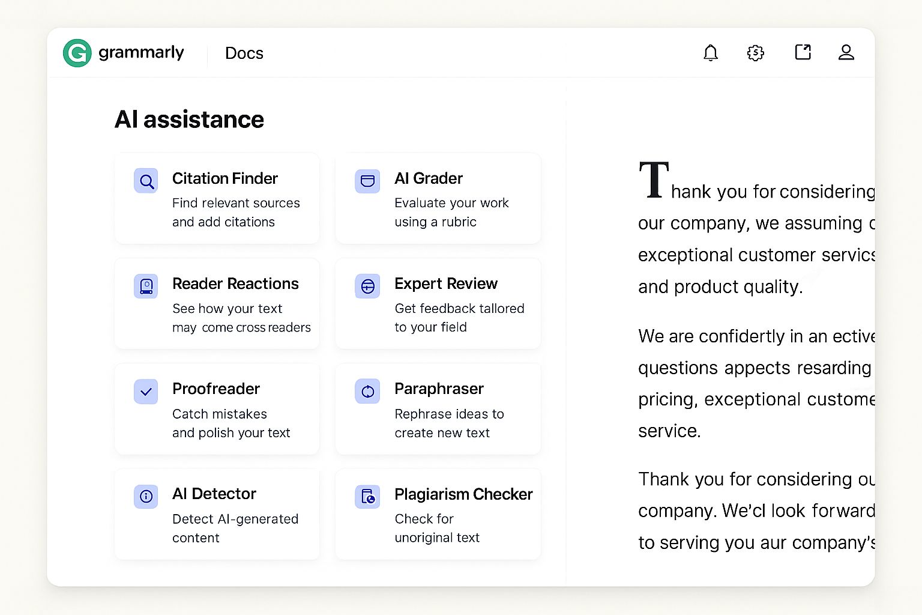
Task: Click "Check for unoriginal text" description
Action: [x=437, y=529]
